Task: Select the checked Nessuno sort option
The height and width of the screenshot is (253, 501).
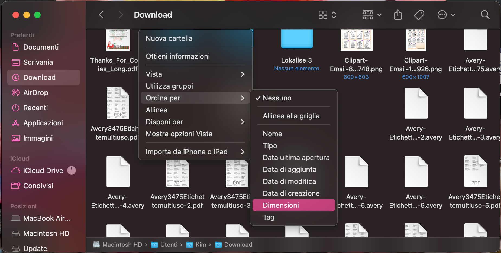Action: (x=277, y=98)
